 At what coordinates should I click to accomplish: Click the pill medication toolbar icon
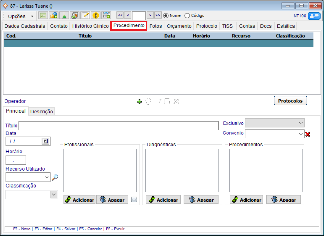[54, 15]
